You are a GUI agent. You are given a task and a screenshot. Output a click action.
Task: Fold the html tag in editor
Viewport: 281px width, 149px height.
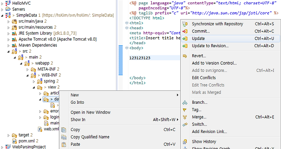(x=127, y=23)
